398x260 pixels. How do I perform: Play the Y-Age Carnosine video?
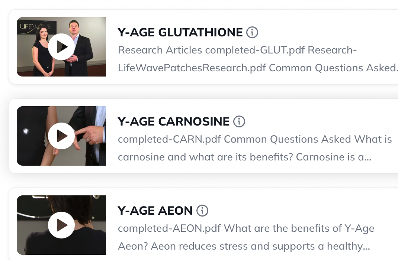[x=61, y=136]
